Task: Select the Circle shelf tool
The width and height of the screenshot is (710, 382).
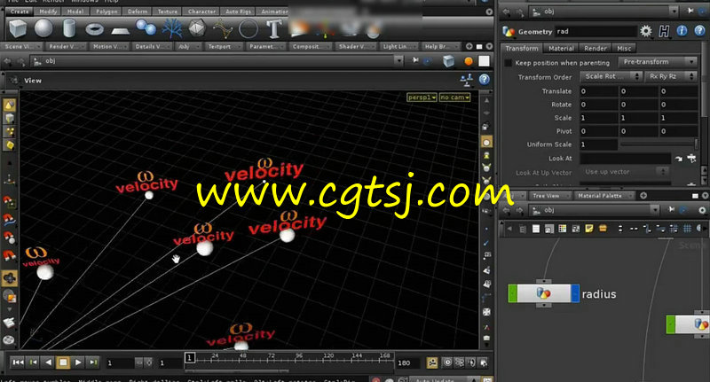Action: (x=248, y=29)
